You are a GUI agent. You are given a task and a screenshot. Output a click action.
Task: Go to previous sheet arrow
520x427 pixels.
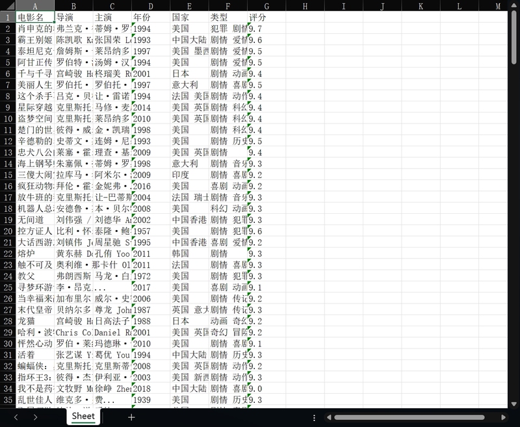[16, 417]
